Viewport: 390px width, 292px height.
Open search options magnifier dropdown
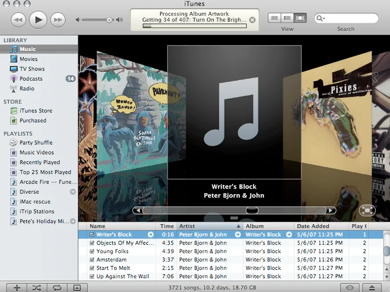click(x=321, y=18)
